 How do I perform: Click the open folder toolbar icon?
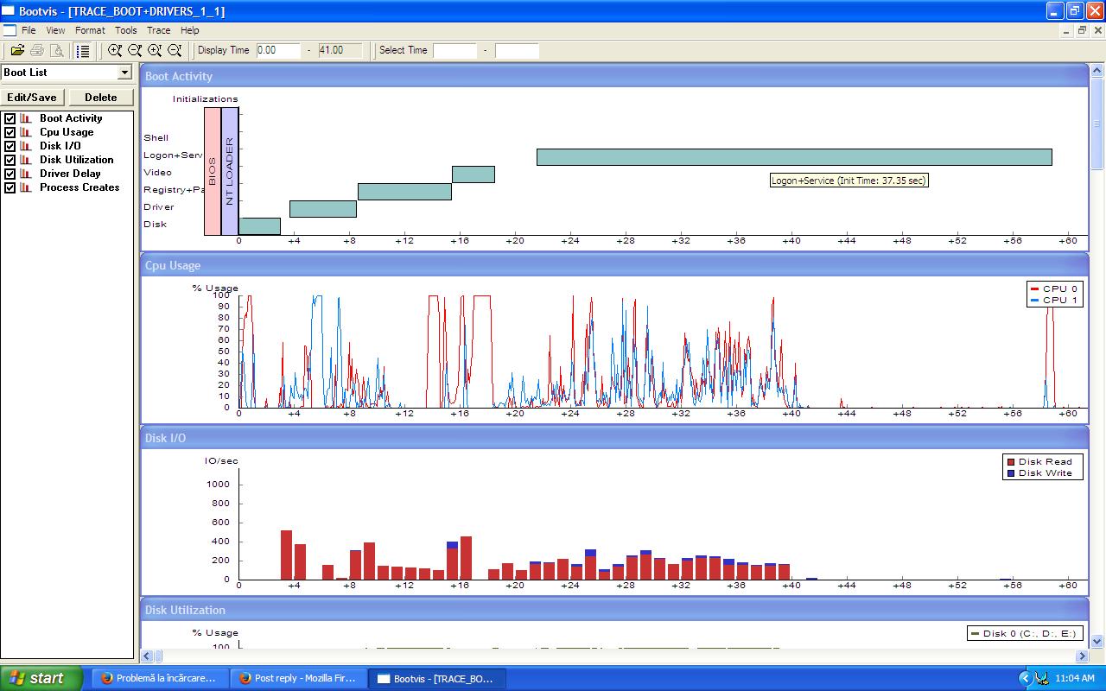tap(17, 51)
